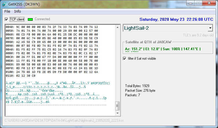Click the 'Satellite at QTH of JA0CAW' group title

click(148, 42)
